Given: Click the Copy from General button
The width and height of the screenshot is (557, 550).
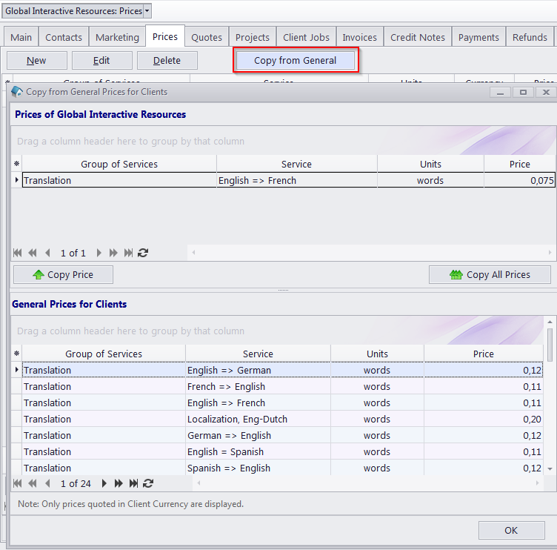Looking at the screenshot, I should click(296, 61).
